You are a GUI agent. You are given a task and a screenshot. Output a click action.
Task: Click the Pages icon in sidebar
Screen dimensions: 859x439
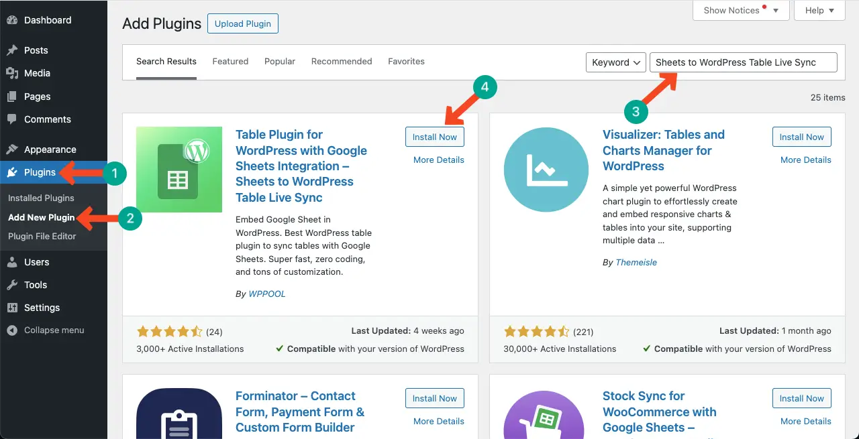[12, 97]
